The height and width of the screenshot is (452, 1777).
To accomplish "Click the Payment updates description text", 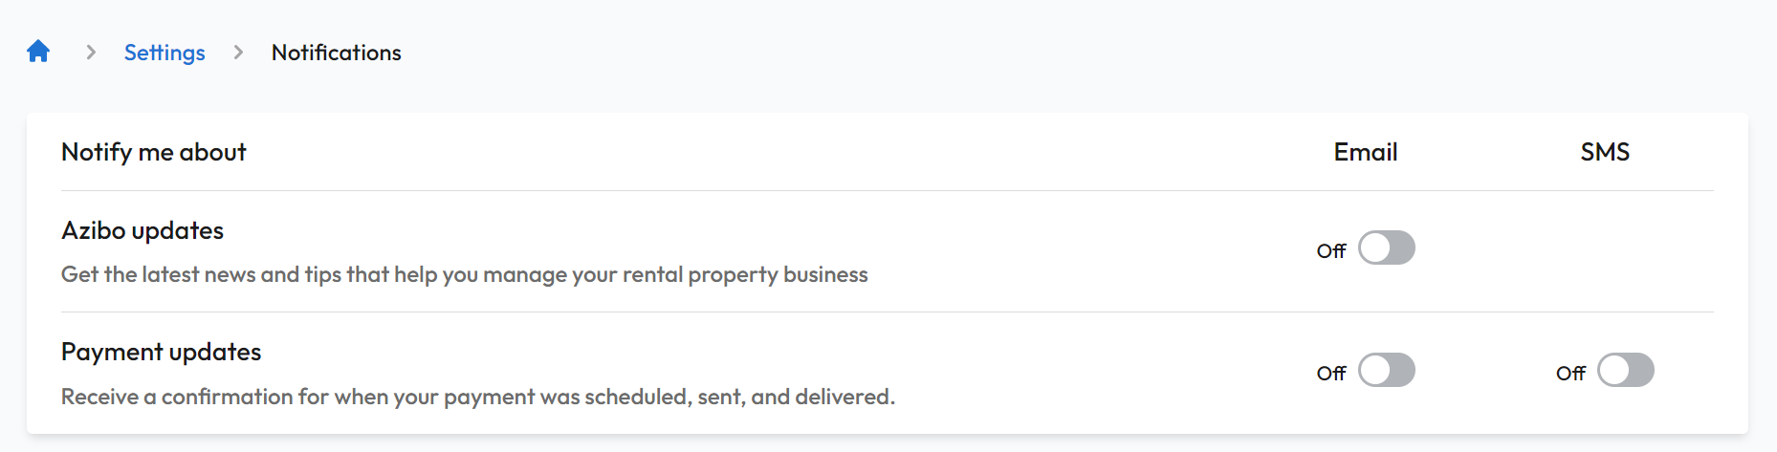I will (478, 397).
